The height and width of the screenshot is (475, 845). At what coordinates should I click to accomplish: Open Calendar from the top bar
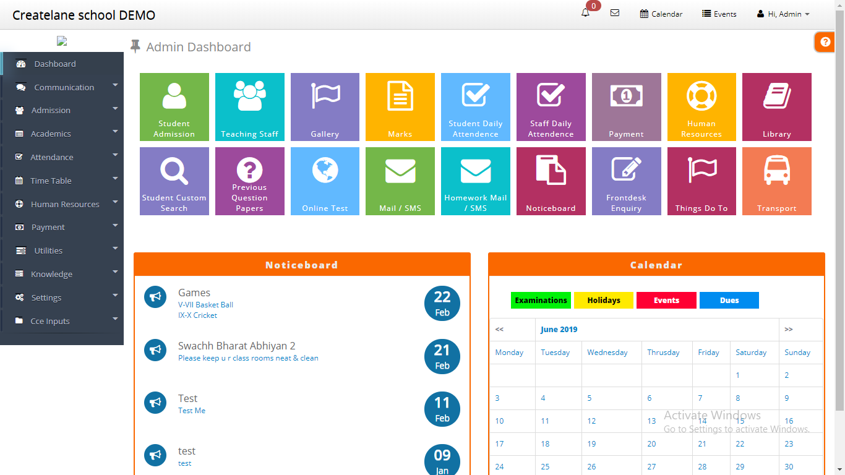(661, 14)
